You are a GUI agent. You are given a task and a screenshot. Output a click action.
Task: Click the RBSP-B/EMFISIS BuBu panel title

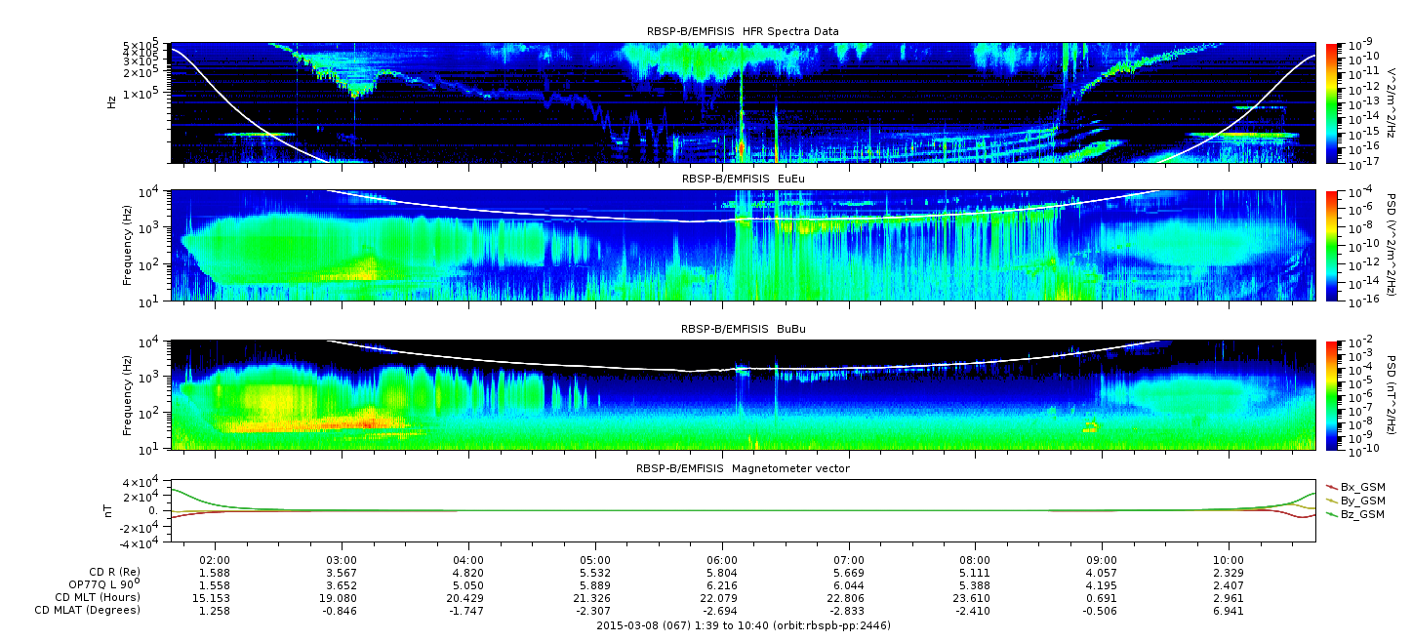point(743,330)
